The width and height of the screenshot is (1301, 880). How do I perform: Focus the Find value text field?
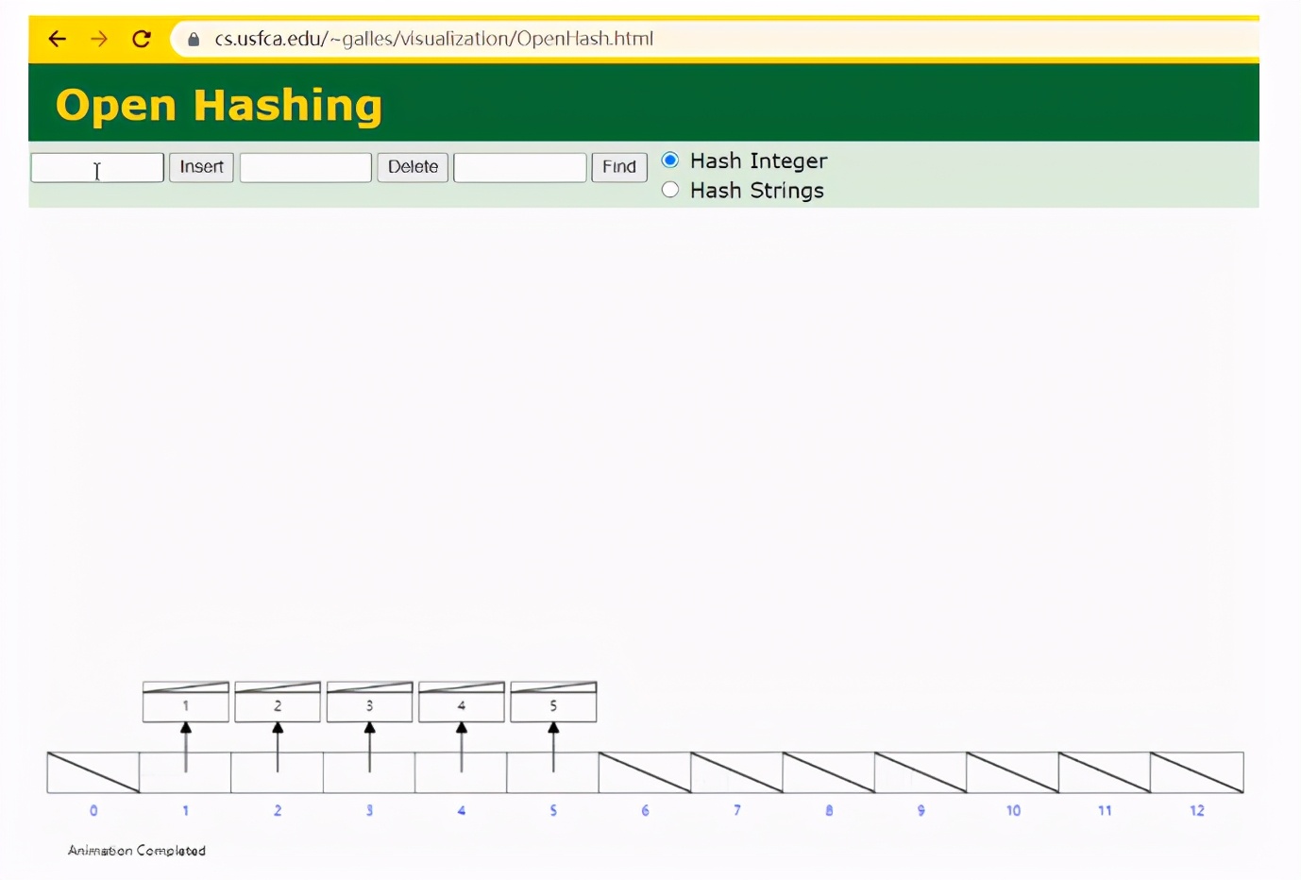520,168
